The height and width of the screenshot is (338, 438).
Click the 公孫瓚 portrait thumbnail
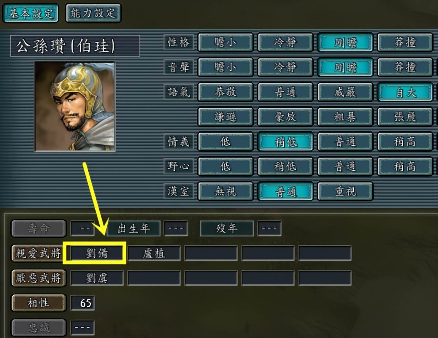[75, 107]
